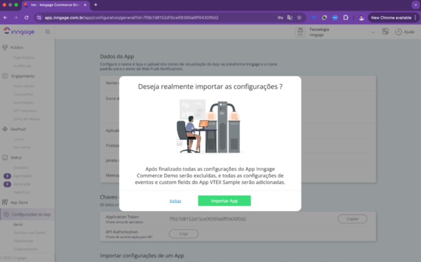Click New Chrome available button
421x262 pixels.
tap(394, 17)
